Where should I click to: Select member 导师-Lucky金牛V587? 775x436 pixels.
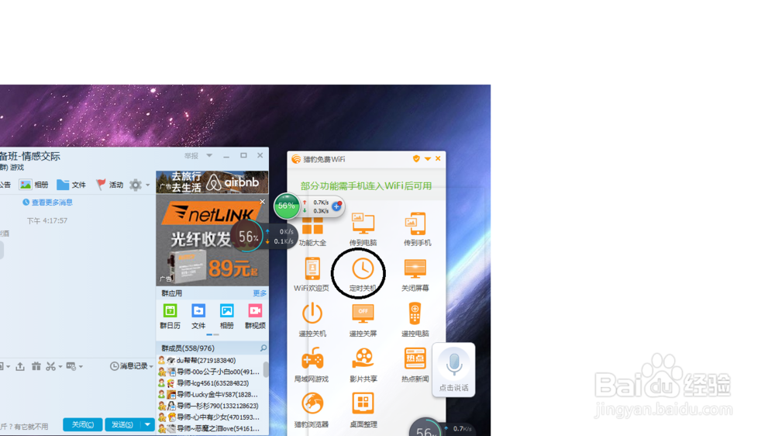click(x=209, y=394)
